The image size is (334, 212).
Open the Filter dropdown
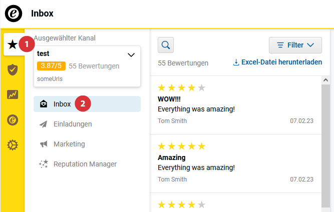[x=295, y=45]
